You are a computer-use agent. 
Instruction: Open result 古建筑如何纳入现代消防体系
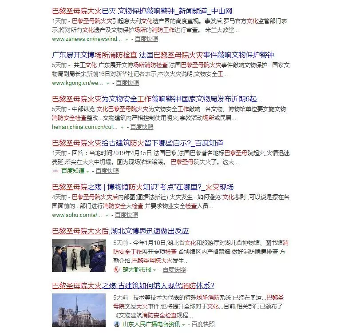(133, 285)
